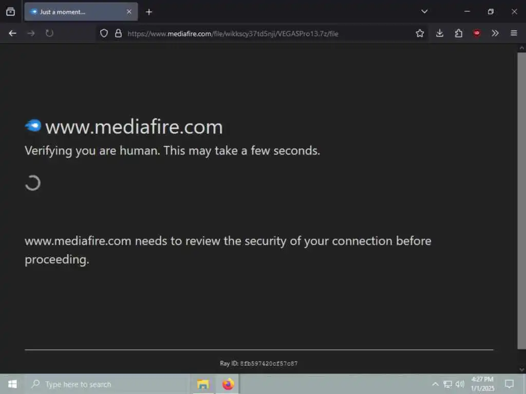Minimize the Firefox window
The image size is (526, 394).
[467, 11]
